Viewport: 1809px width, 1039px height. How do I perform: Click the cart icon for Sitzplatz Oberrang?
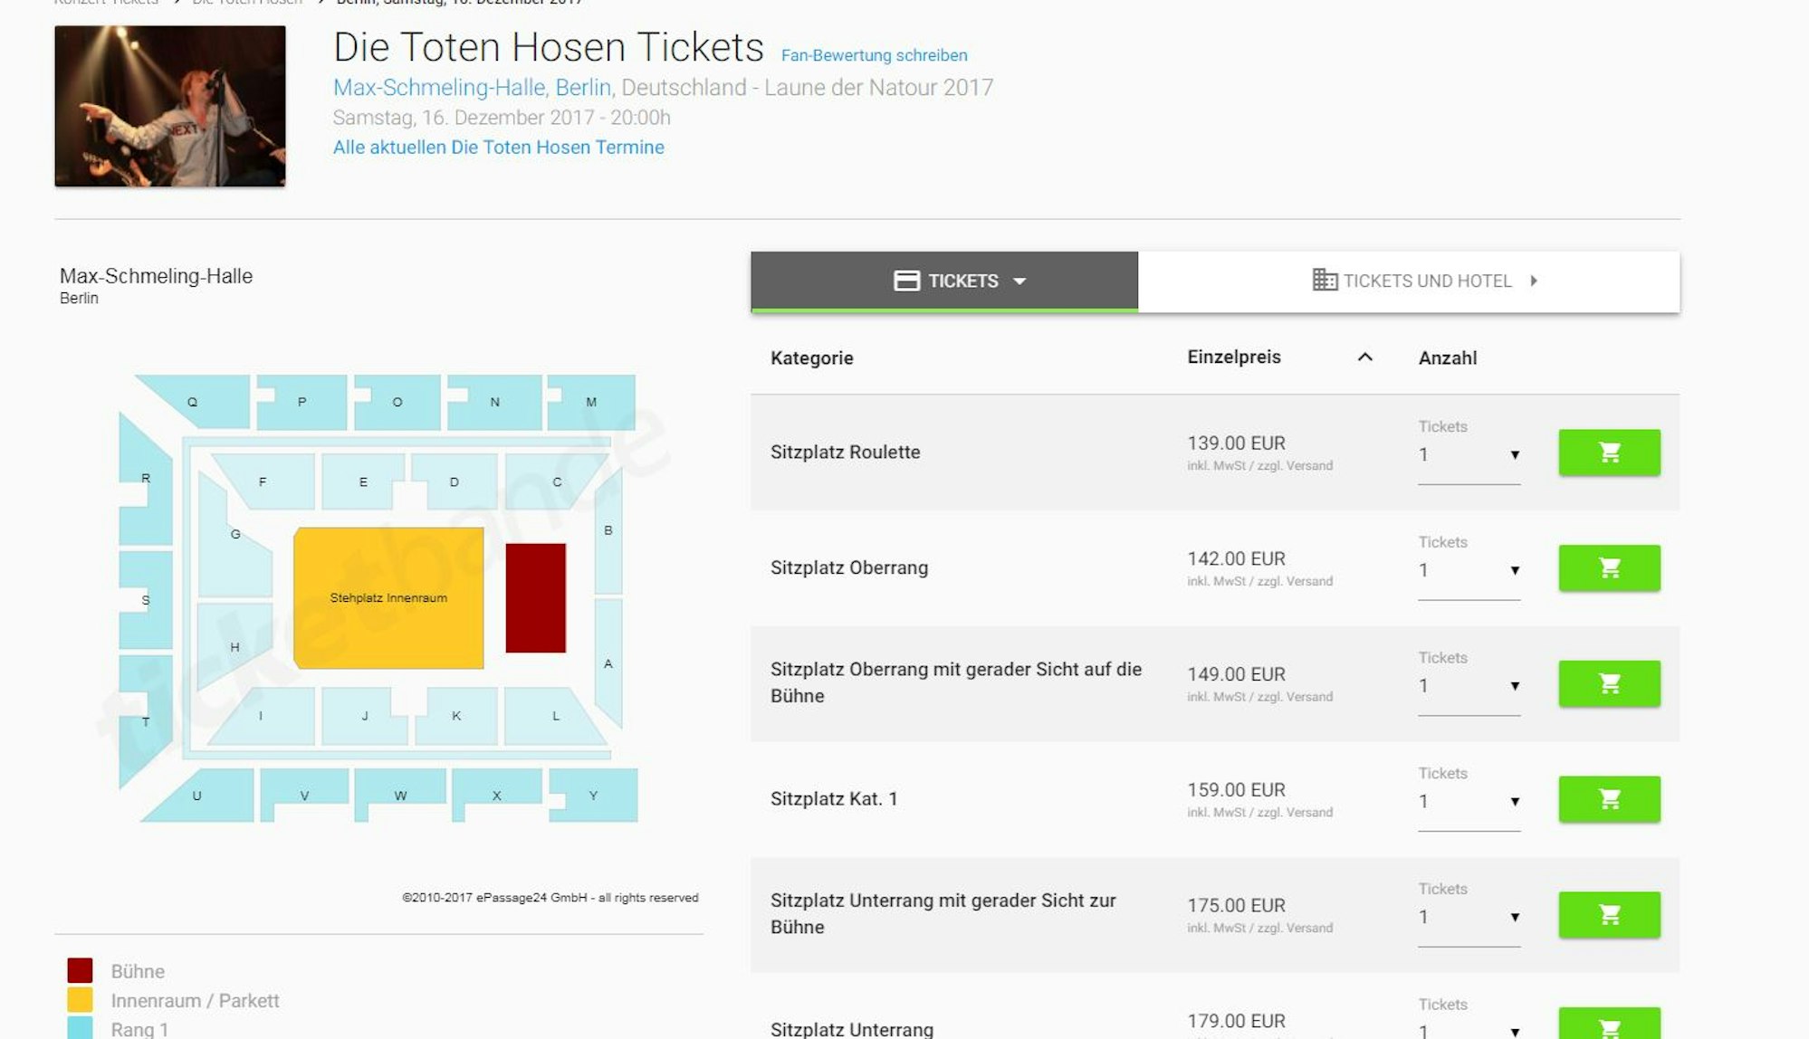1608,567
